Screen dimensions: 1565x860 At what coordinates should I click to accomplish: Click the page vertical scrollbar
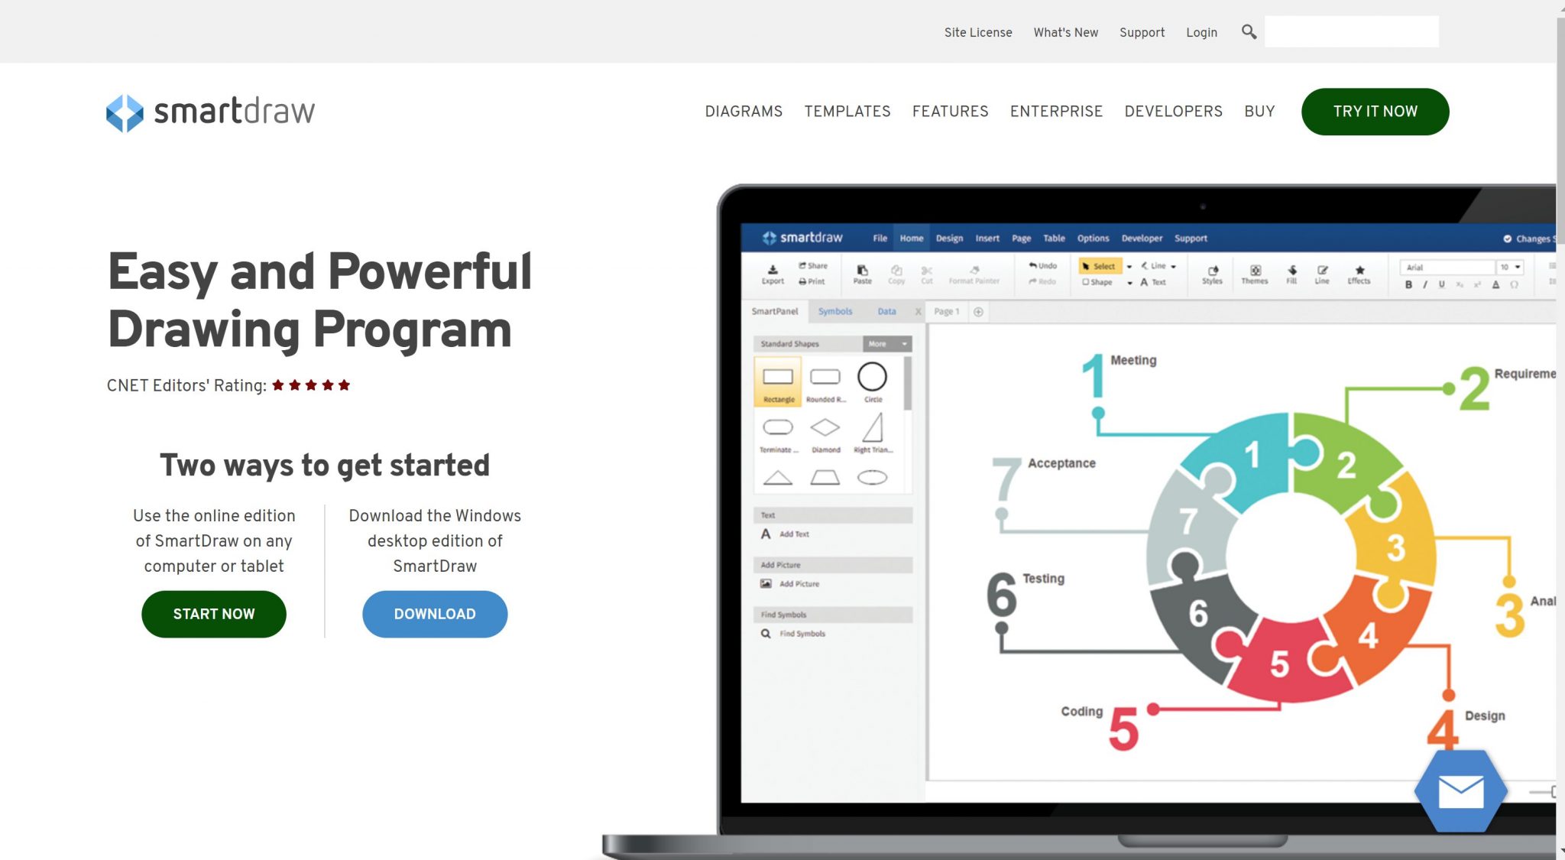coord(1560,130)
